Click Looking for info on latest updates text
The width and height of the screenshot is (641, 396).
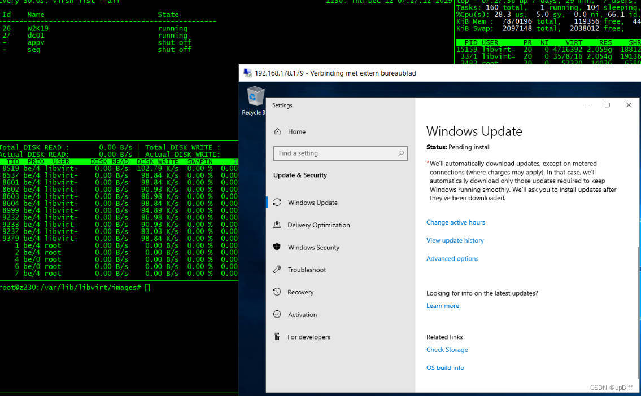click(482, 293)
